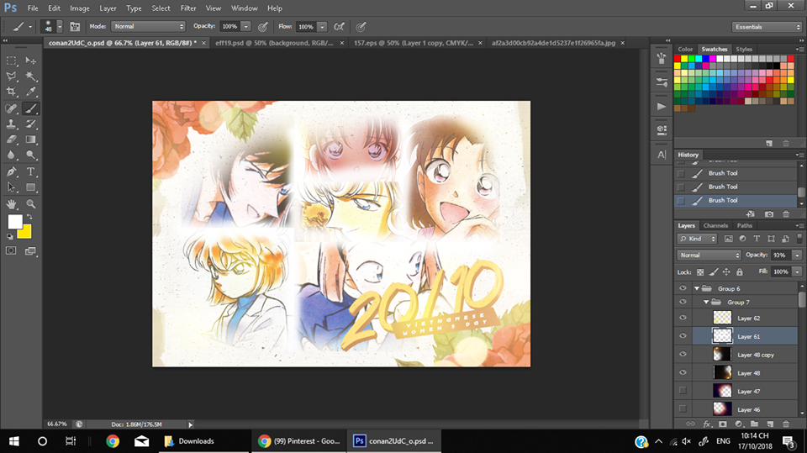Open layer Opacity dropdown arrow
Image resolution: width=807 pixels, height=453 pixels.
pos(797,255)
